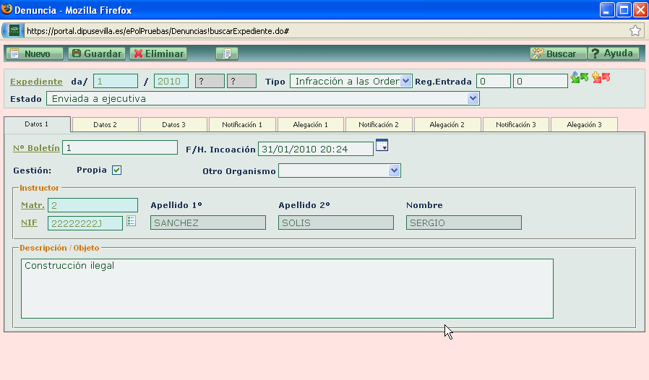Open the Notificación 1 tab
649x380 pixels.
242,125
